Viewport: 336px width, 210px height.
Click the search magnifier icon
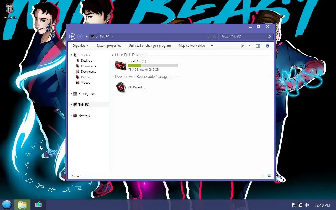pyautogui.click(x=269, y=37)
